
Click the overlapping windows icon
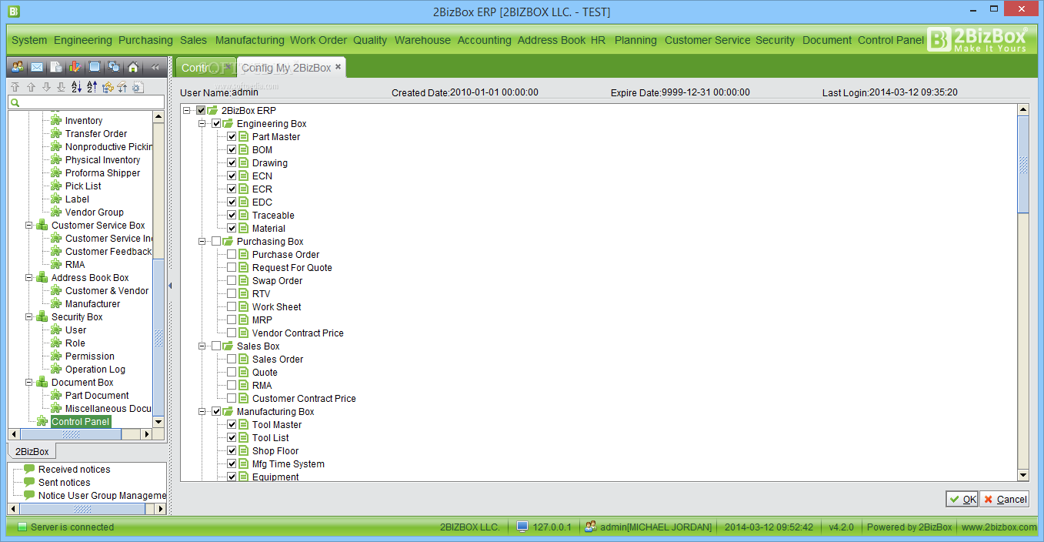114,67
